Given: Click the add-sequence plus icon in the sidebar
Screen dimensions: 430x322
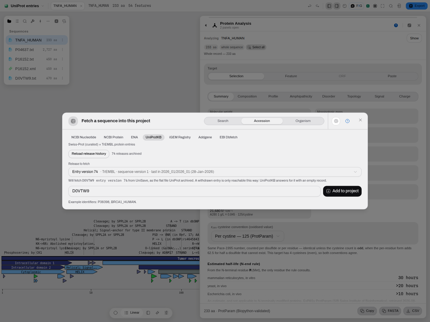Looking at the screenshot, I should (x=56, y=21).
